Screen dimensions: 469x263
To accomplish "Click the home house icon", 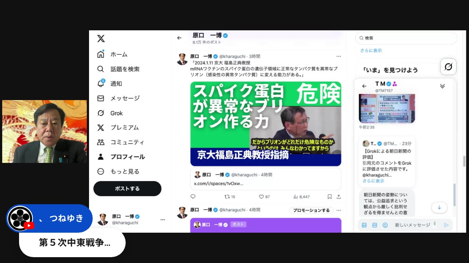I will pos(101,54).
